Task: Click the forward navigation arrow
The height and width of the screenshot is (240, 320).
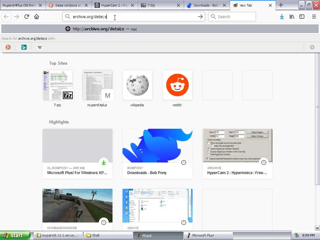Action: [17, 17]
